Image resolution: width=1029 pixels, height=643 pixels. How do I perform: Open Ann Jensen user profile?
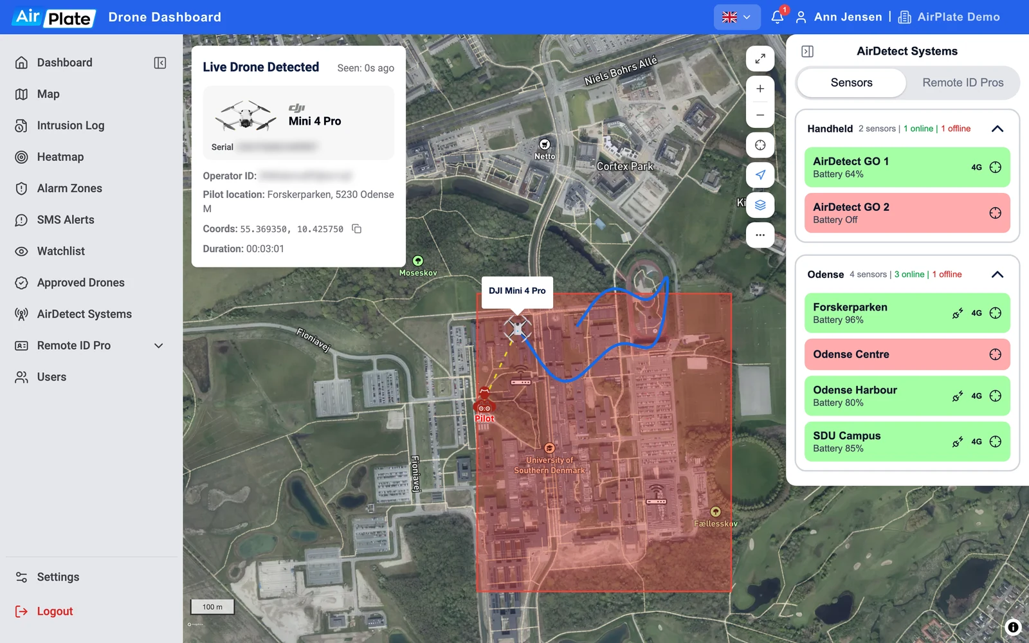[x=839, y=17]
